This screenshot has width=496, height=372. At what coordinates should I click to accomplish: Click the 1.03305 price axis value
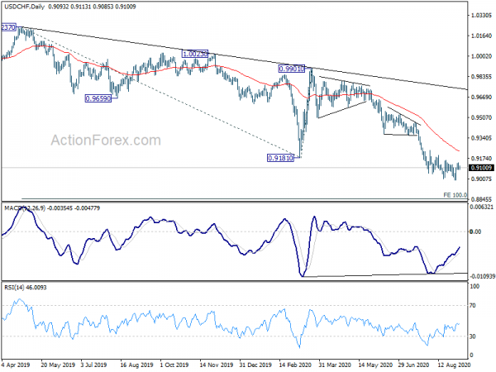481,15
